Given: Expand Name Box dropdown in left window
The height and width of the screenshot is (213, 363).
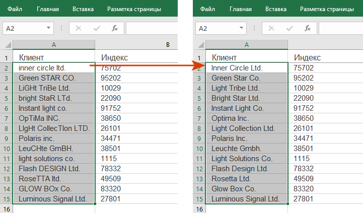Looking at the screenshot, I should coord(48,28).
